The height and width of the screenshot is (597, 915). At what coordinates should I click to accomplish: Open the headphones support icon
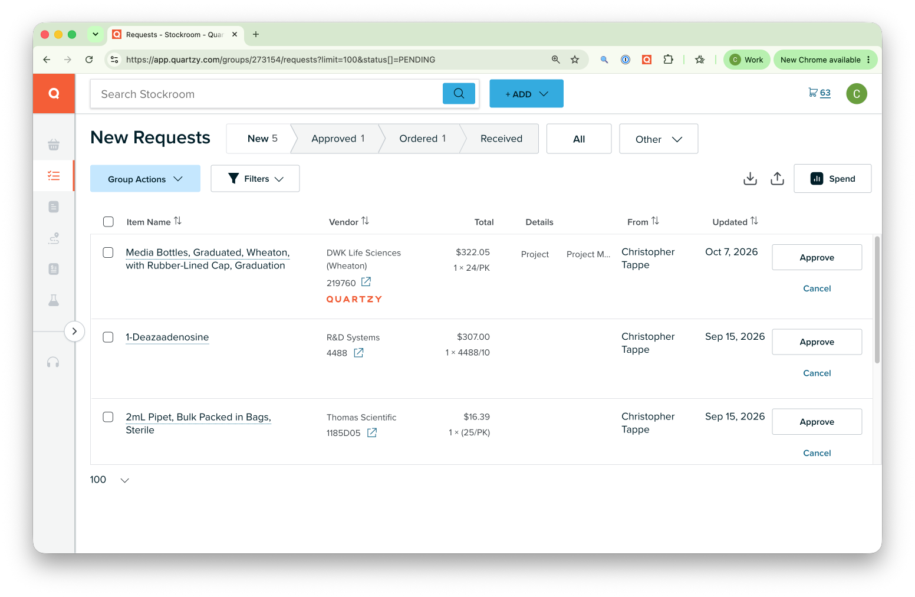coord(53,362)
